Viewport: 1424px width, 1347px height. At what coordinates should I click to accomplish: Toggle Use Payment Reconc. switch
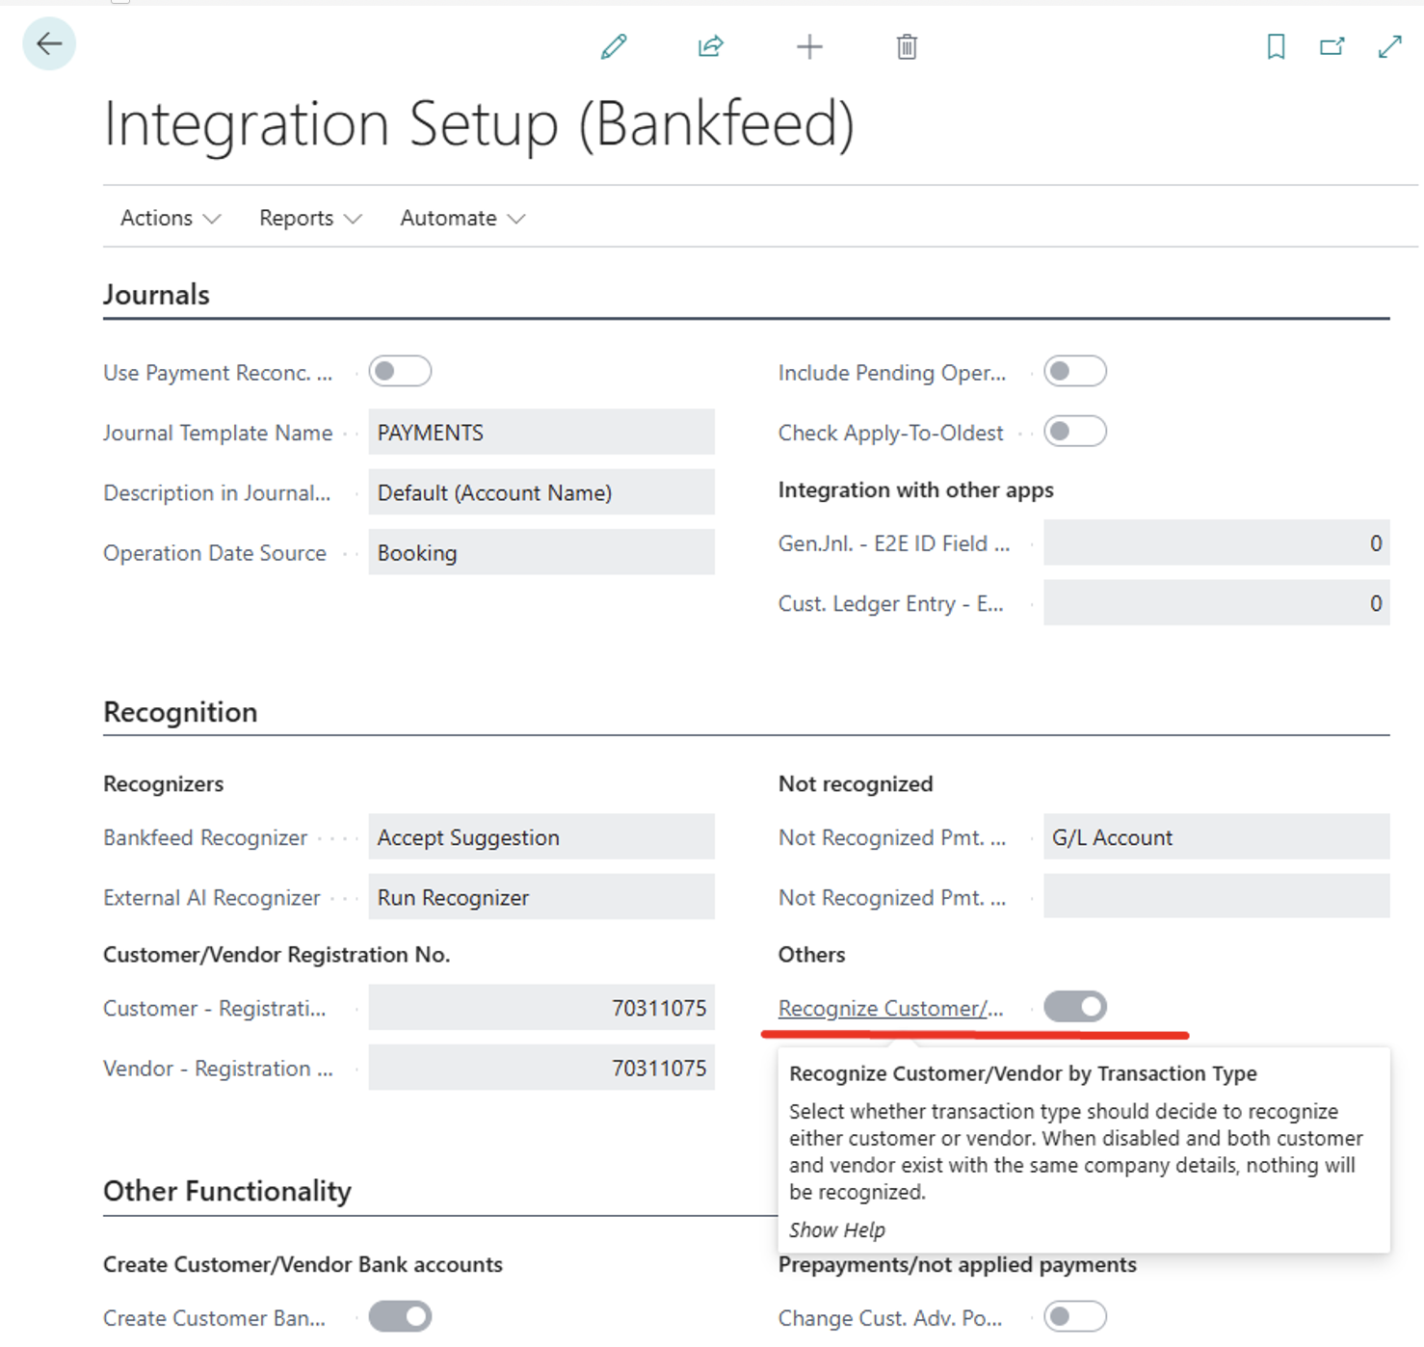(400, 371)
